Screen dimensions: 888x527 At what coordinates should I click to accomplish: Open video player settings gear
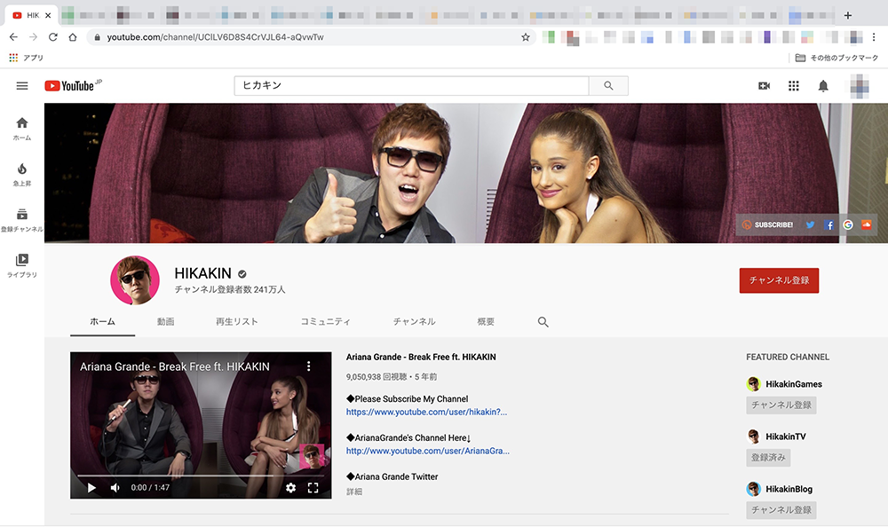point(290,487)
